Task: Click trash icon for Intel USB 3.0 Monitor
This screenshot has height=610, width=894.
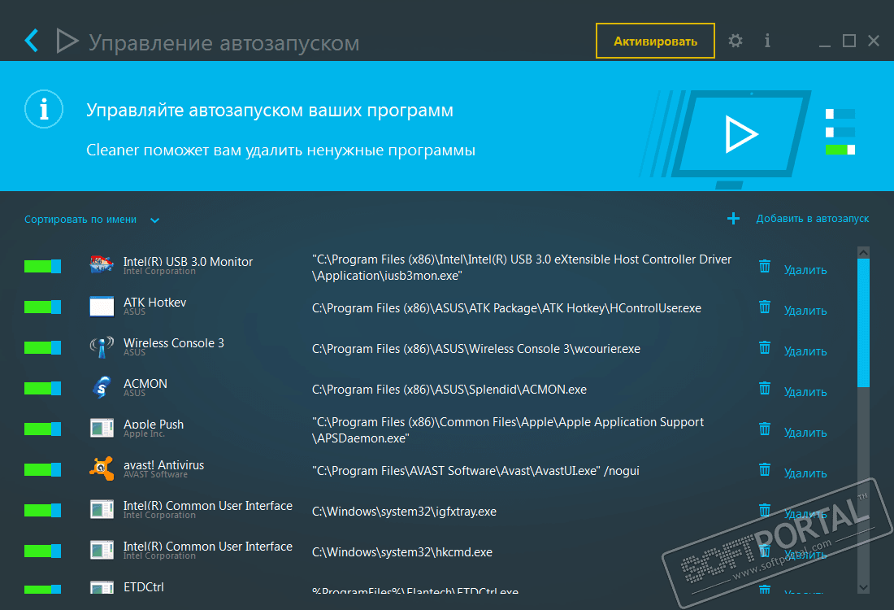Action: coord(765,266)
